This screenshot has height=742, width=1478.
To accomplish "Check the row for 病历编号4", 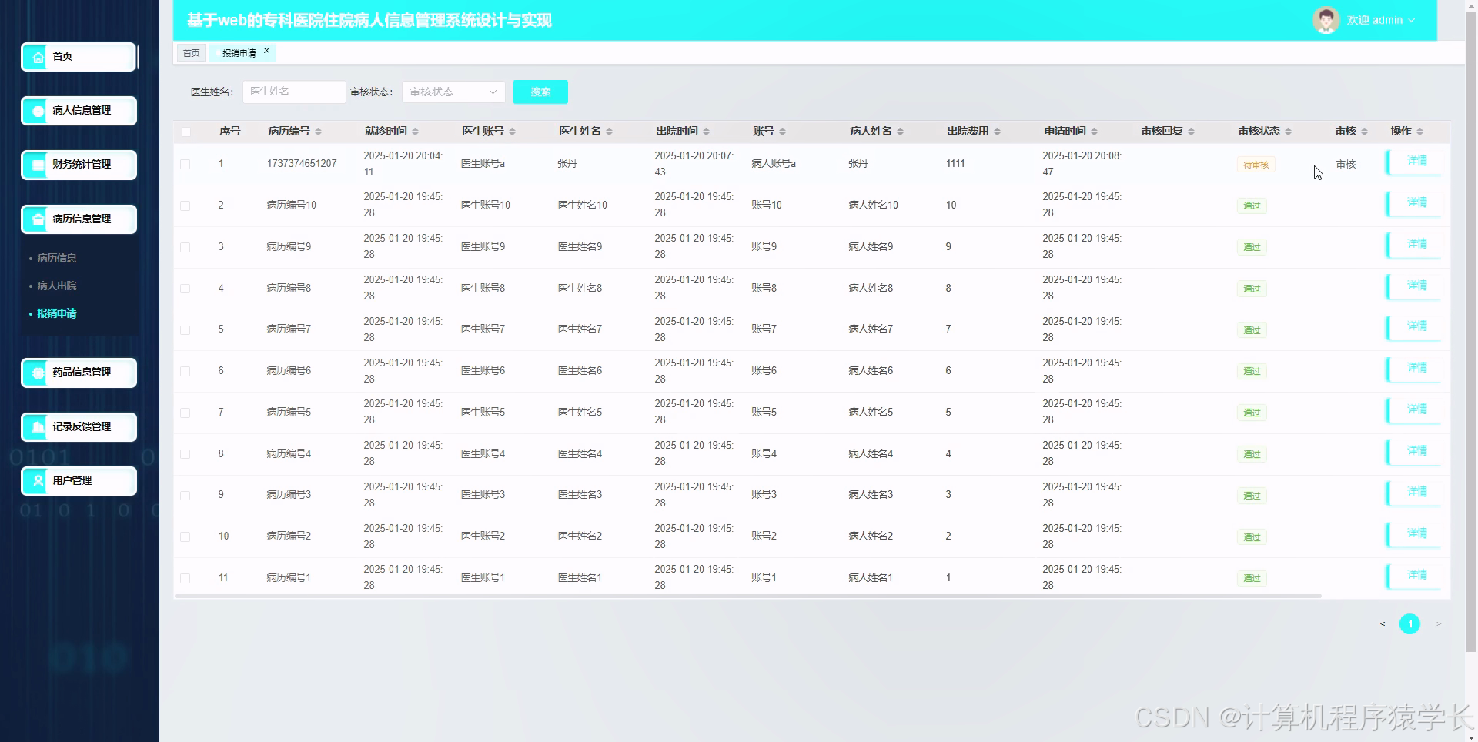I will (186, 454).
